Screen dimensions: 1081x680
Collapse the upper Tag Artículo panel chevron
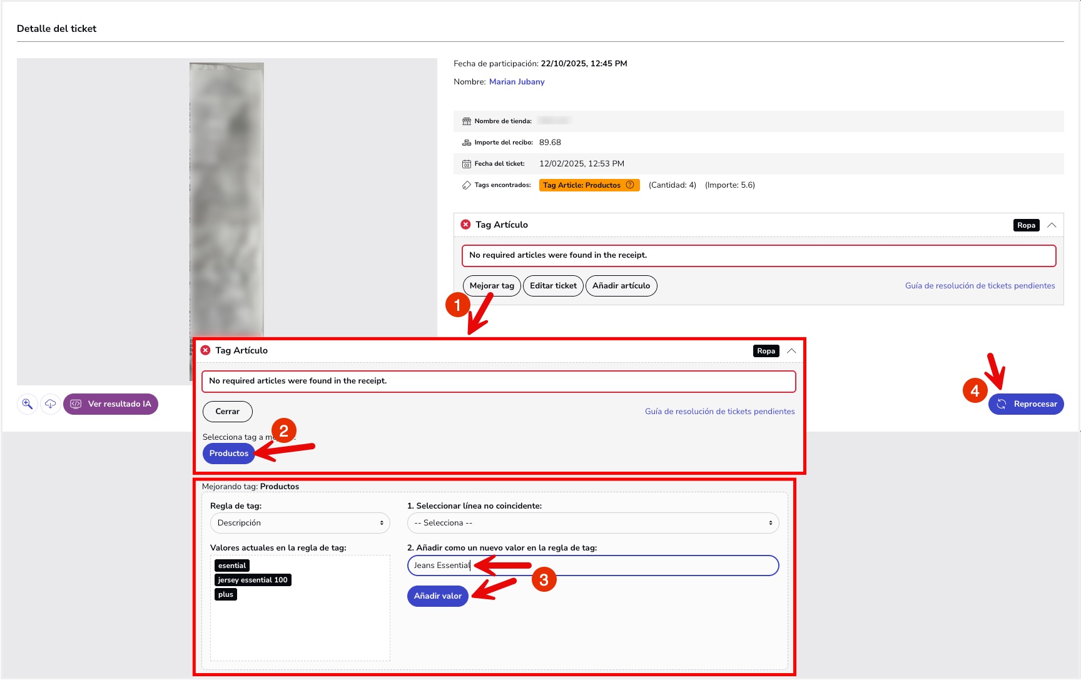1052,225
